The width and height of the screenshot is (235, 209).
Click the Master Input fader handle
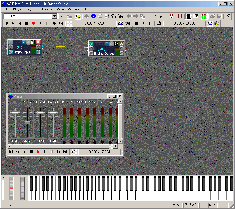[x=15, y=112]
